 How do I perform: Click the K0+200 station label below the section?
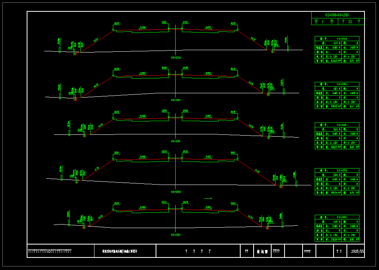176,58
